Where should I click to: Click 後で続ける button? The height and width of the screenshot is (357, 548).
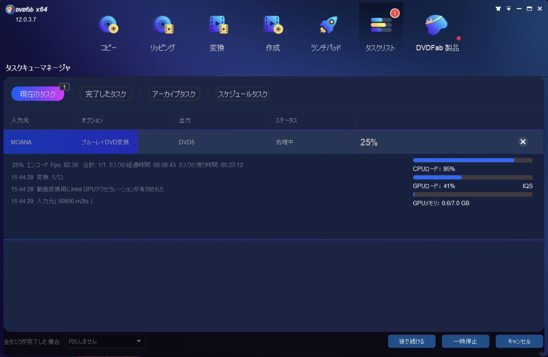pyautogui.click(x=412, y=341)
